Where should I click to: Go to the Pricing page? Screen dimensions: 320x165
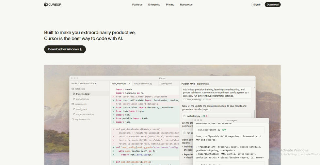click(x=170, y=5)
